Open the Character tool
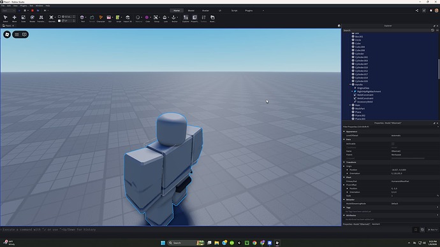The width and height of the screenshot is (440, 247). (x=101, y=18)
